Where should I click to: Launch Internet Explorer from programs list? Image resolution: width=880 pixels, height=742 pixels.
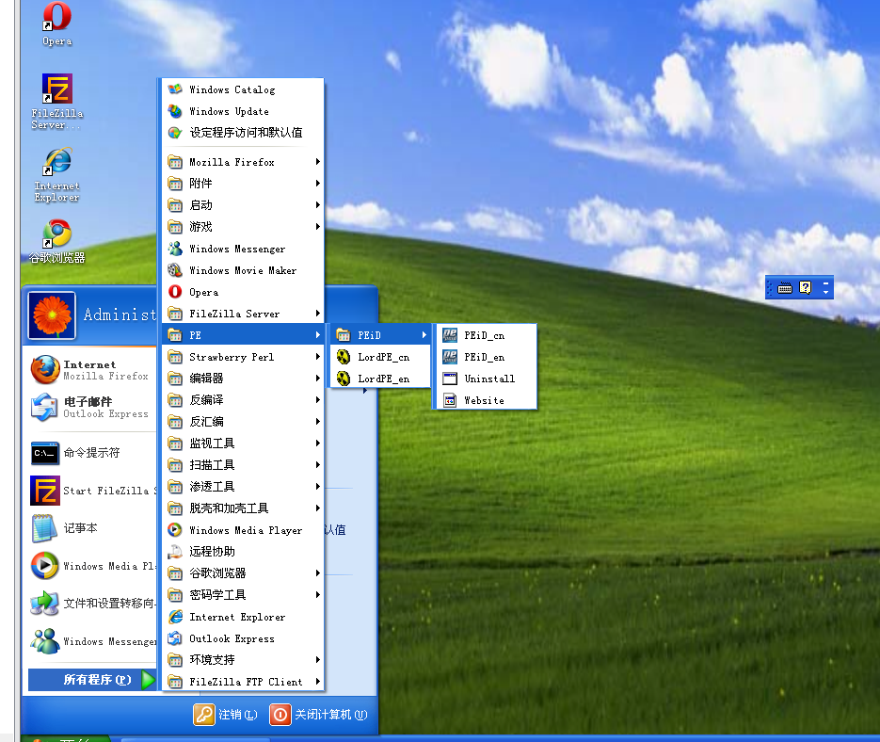(243, 617)
